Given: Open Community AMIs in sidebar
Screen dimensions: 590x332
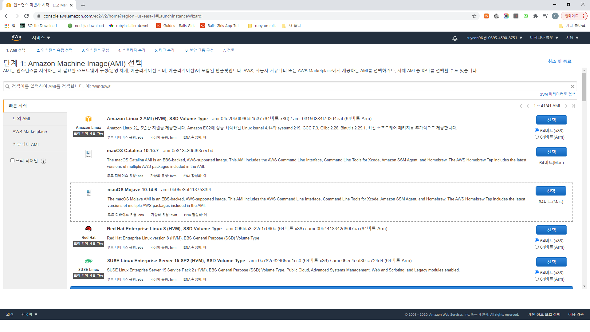Looking at the screenshot, I should click(35, 144).
